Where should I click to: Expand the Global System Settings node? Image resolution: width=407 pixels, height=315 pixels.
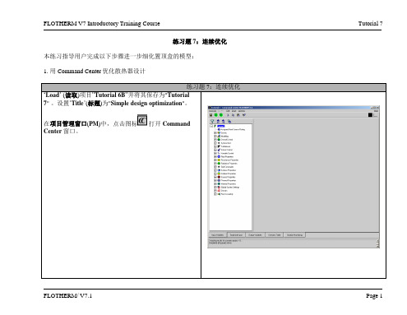[215, 188]
